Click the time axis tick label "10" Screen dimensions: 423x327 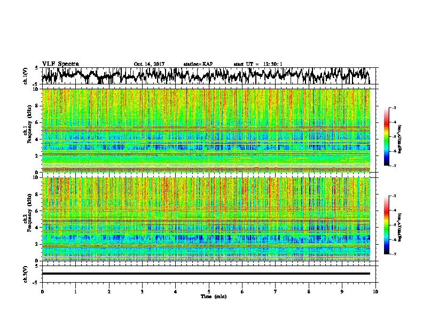[x=375, y=292]
